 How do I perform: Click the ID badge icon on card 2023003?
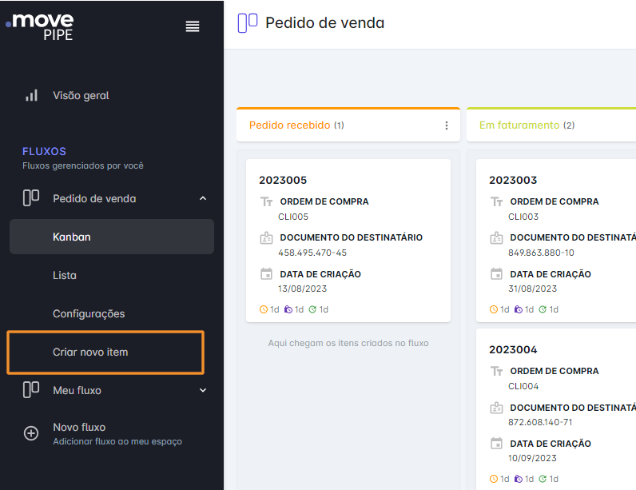click(496, 237)
